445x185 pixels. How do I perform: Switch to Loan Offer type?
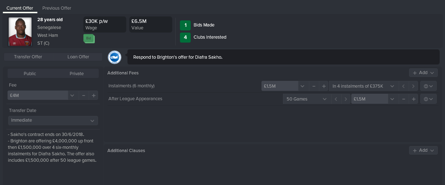78,57
